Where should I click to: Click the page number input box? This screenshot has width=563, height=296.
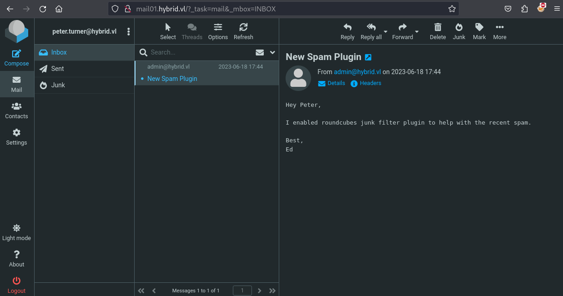[242, 291]
